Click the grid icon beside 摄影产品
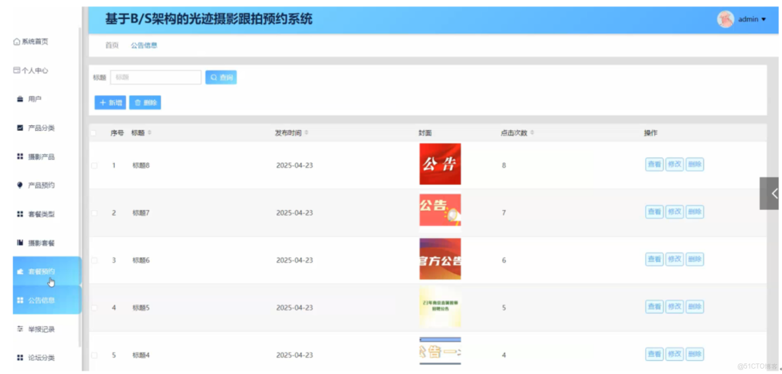Image resolution: width=782 pixels, height=374 pixels. point(20,157)
